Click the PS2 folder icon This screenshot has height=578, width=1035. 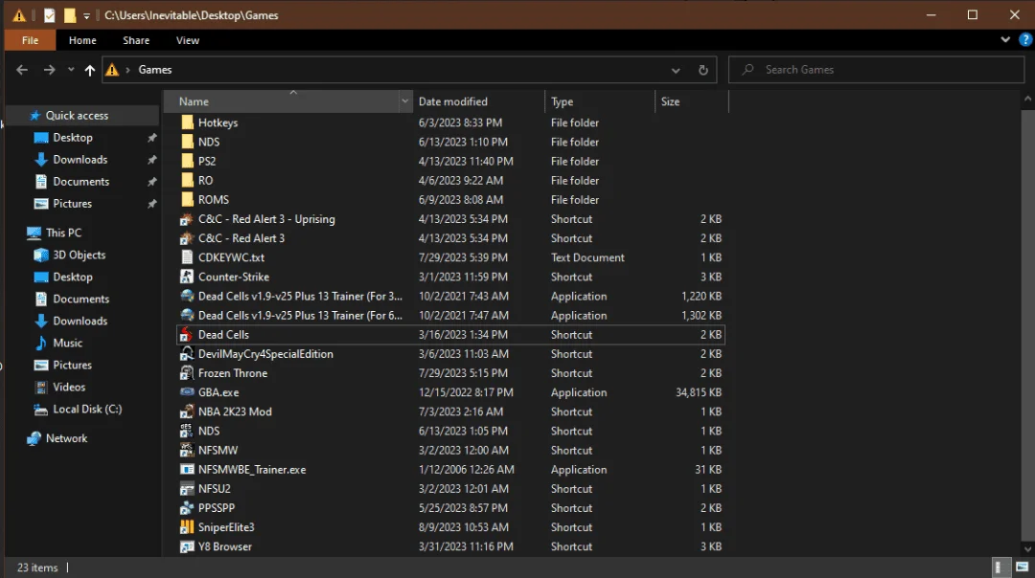[187, 161]
